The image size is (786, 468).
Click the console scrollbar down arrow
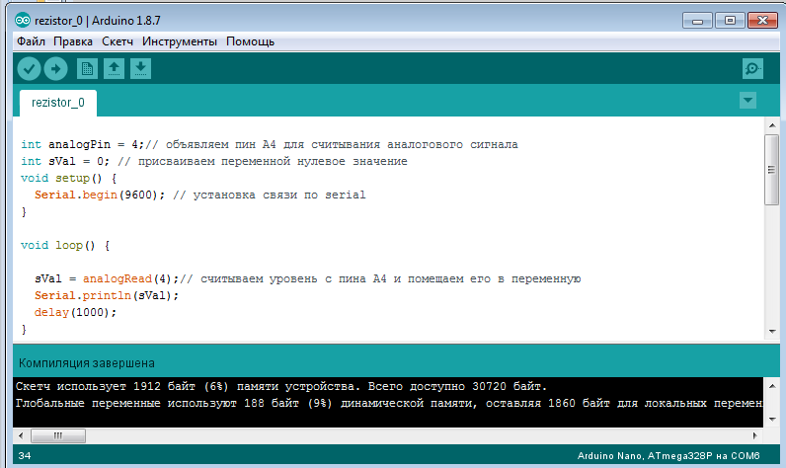coord(772,419)
